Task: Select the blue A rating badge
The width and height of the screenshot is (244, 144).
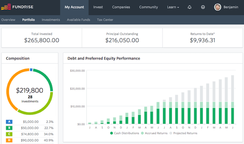Action: coord(9,122)
